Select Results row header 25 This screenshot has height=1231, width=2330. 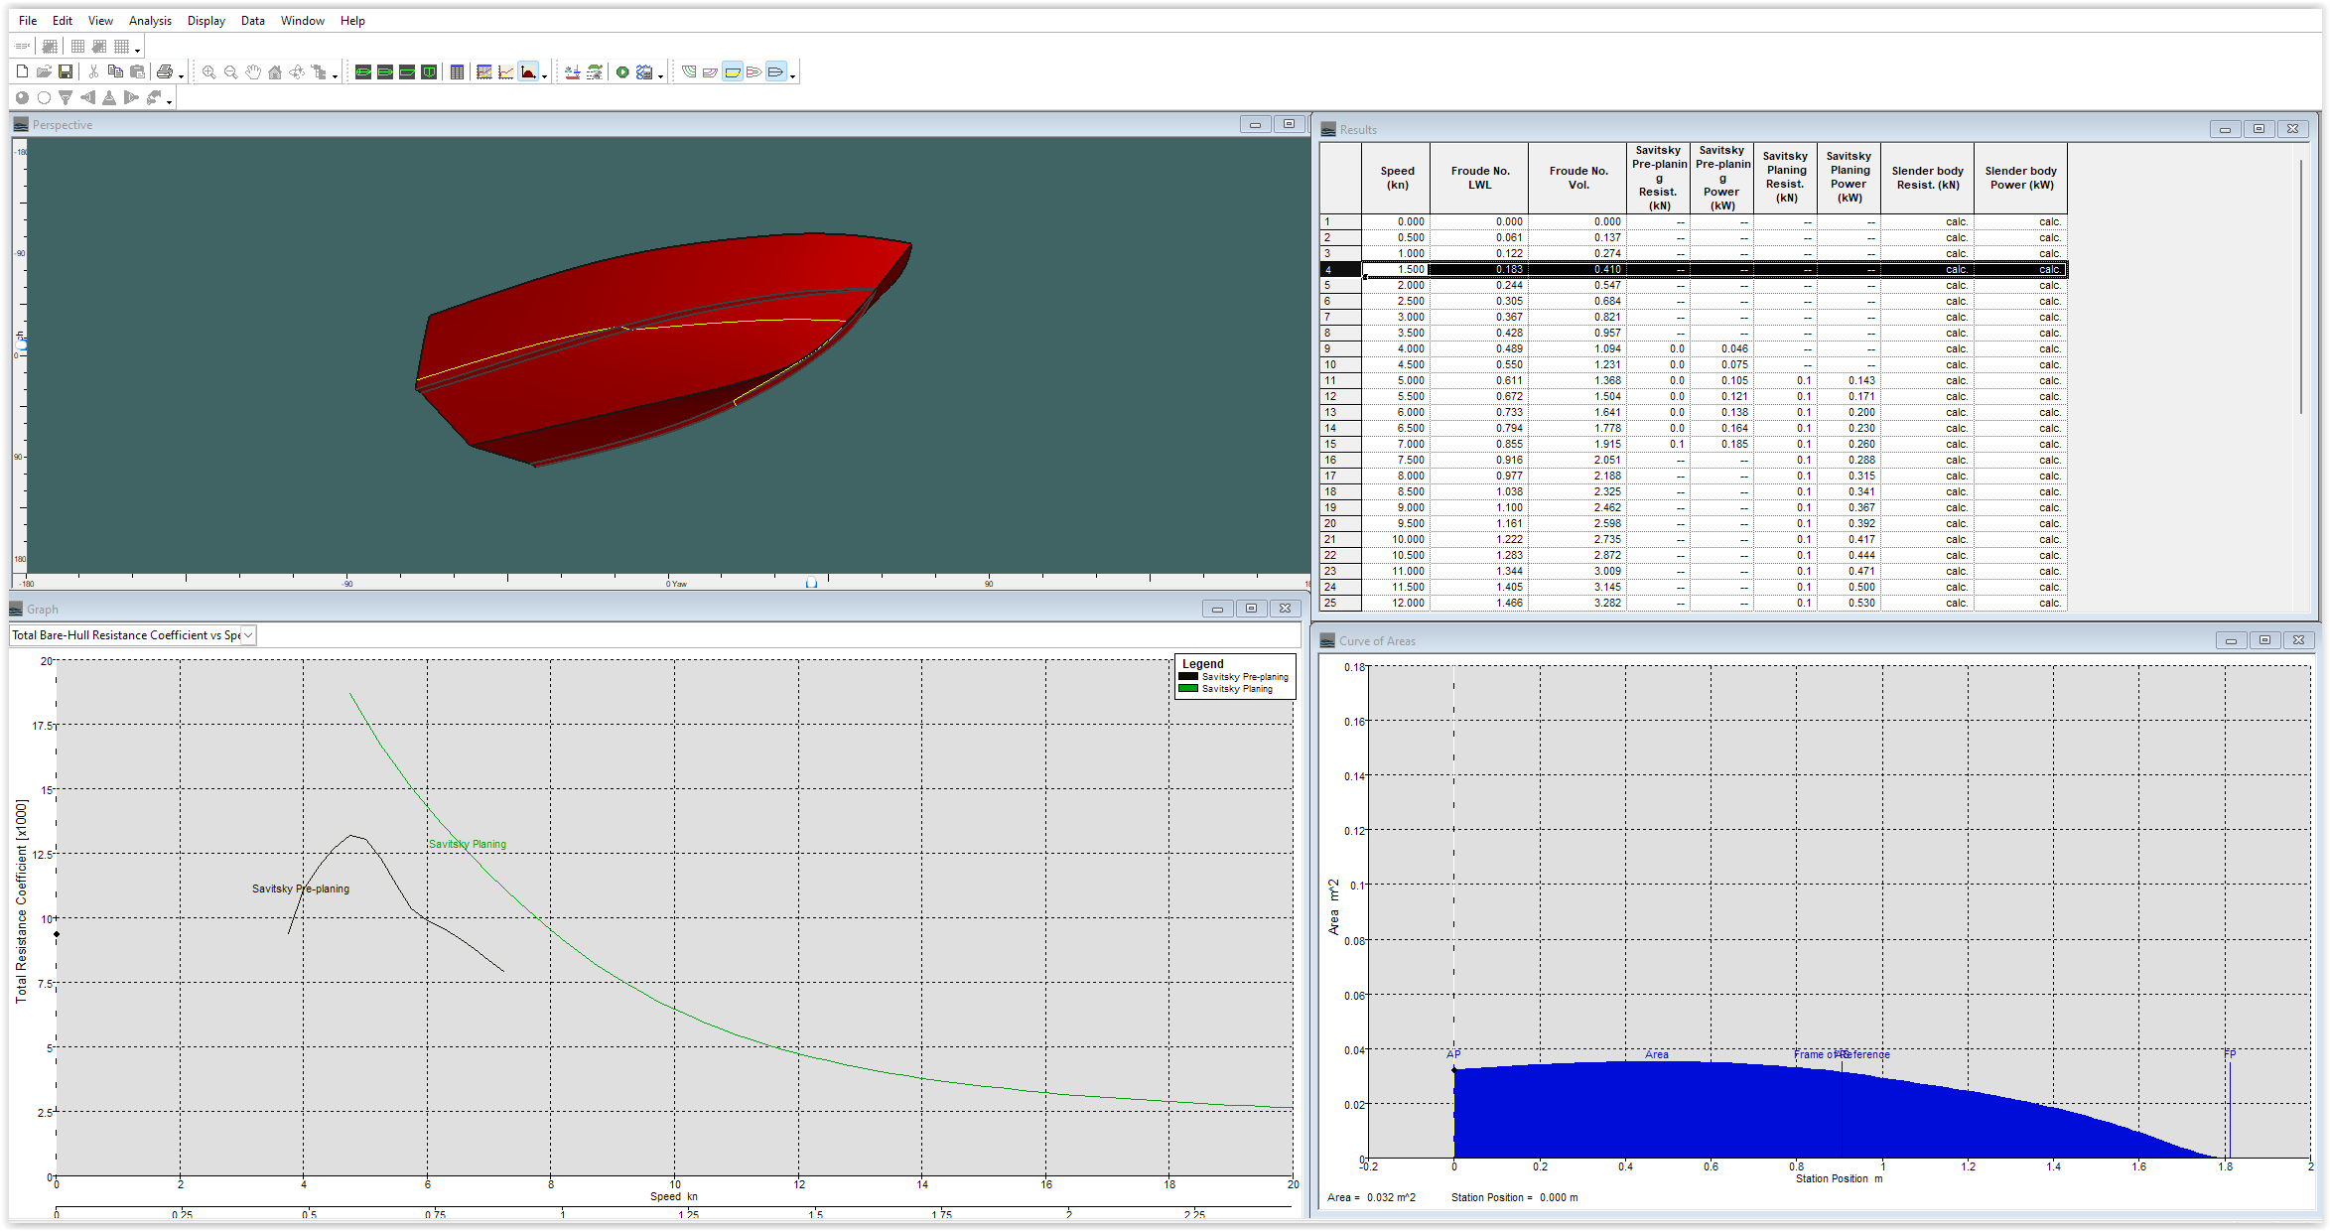(x=1340, y=603)
